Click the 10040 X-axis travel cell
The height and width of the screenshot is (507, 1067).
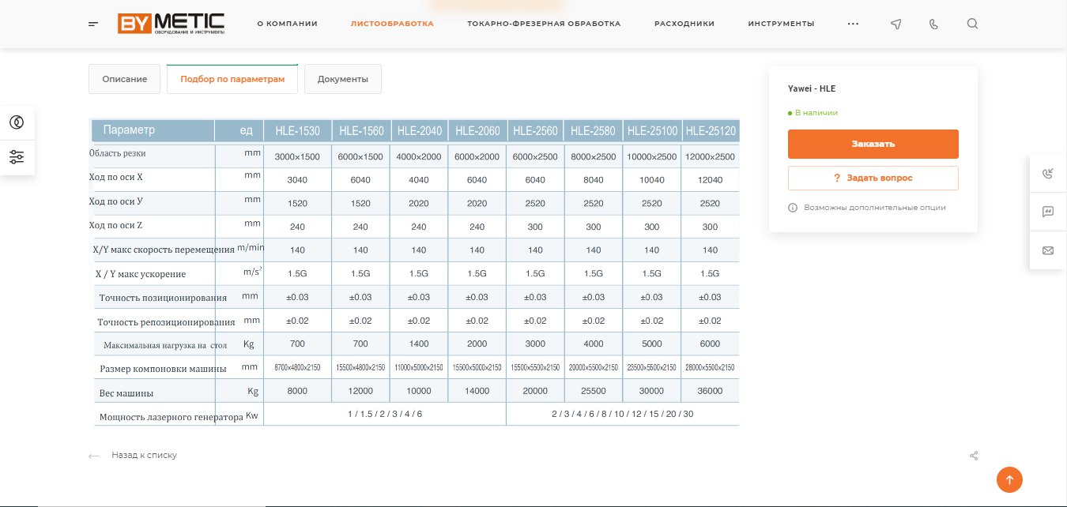click(x=652, y=180)
